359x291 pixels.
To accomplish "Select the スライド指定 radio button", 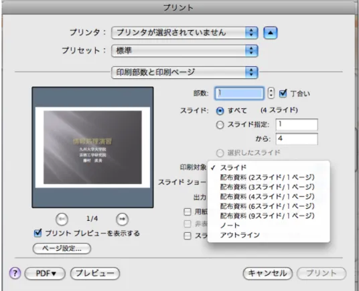I will (x=220, y=125).
